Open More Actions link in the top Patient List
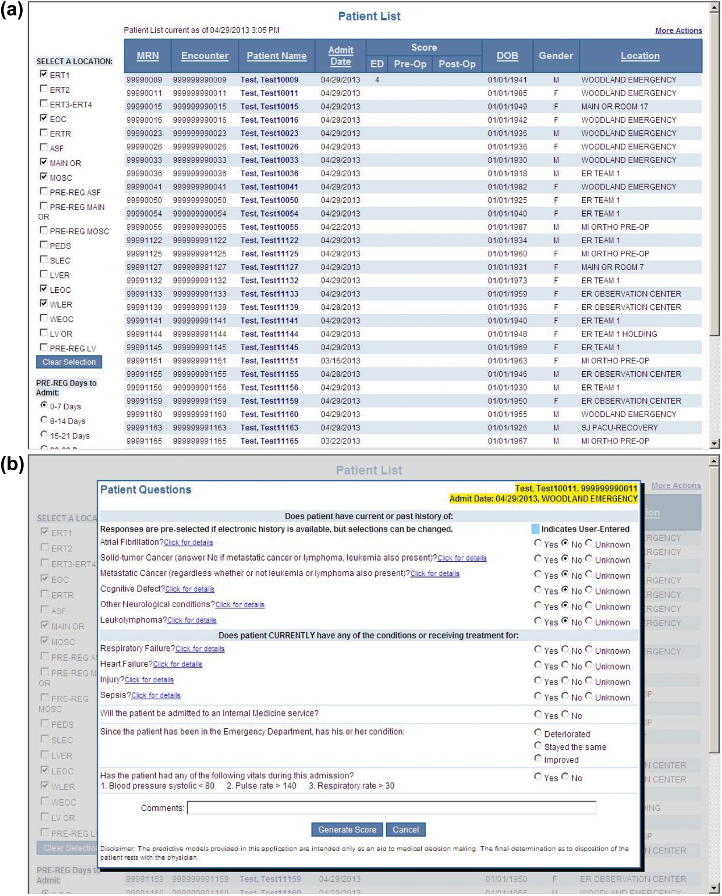Image resolution: width=722 pixels, height=896 pixels. (x=678, y=31)
